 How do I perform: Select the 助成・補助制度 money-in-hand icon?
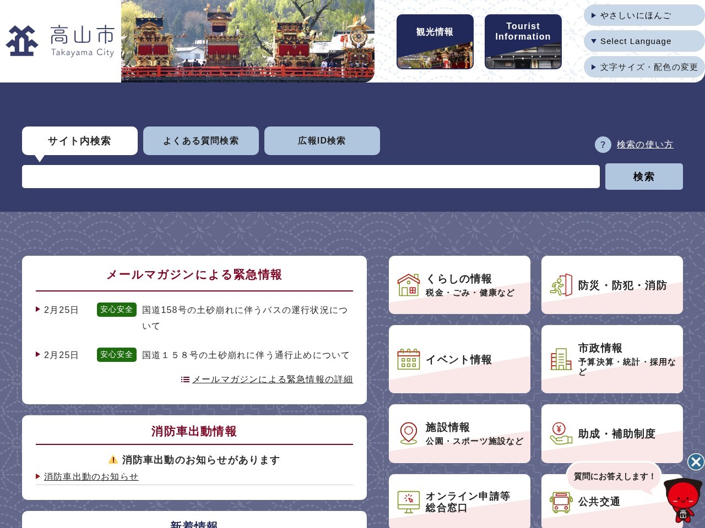click(x=561, y=433)
